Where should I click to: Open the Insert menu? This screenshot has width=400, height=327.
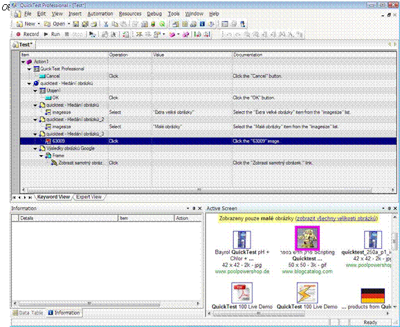75,14
